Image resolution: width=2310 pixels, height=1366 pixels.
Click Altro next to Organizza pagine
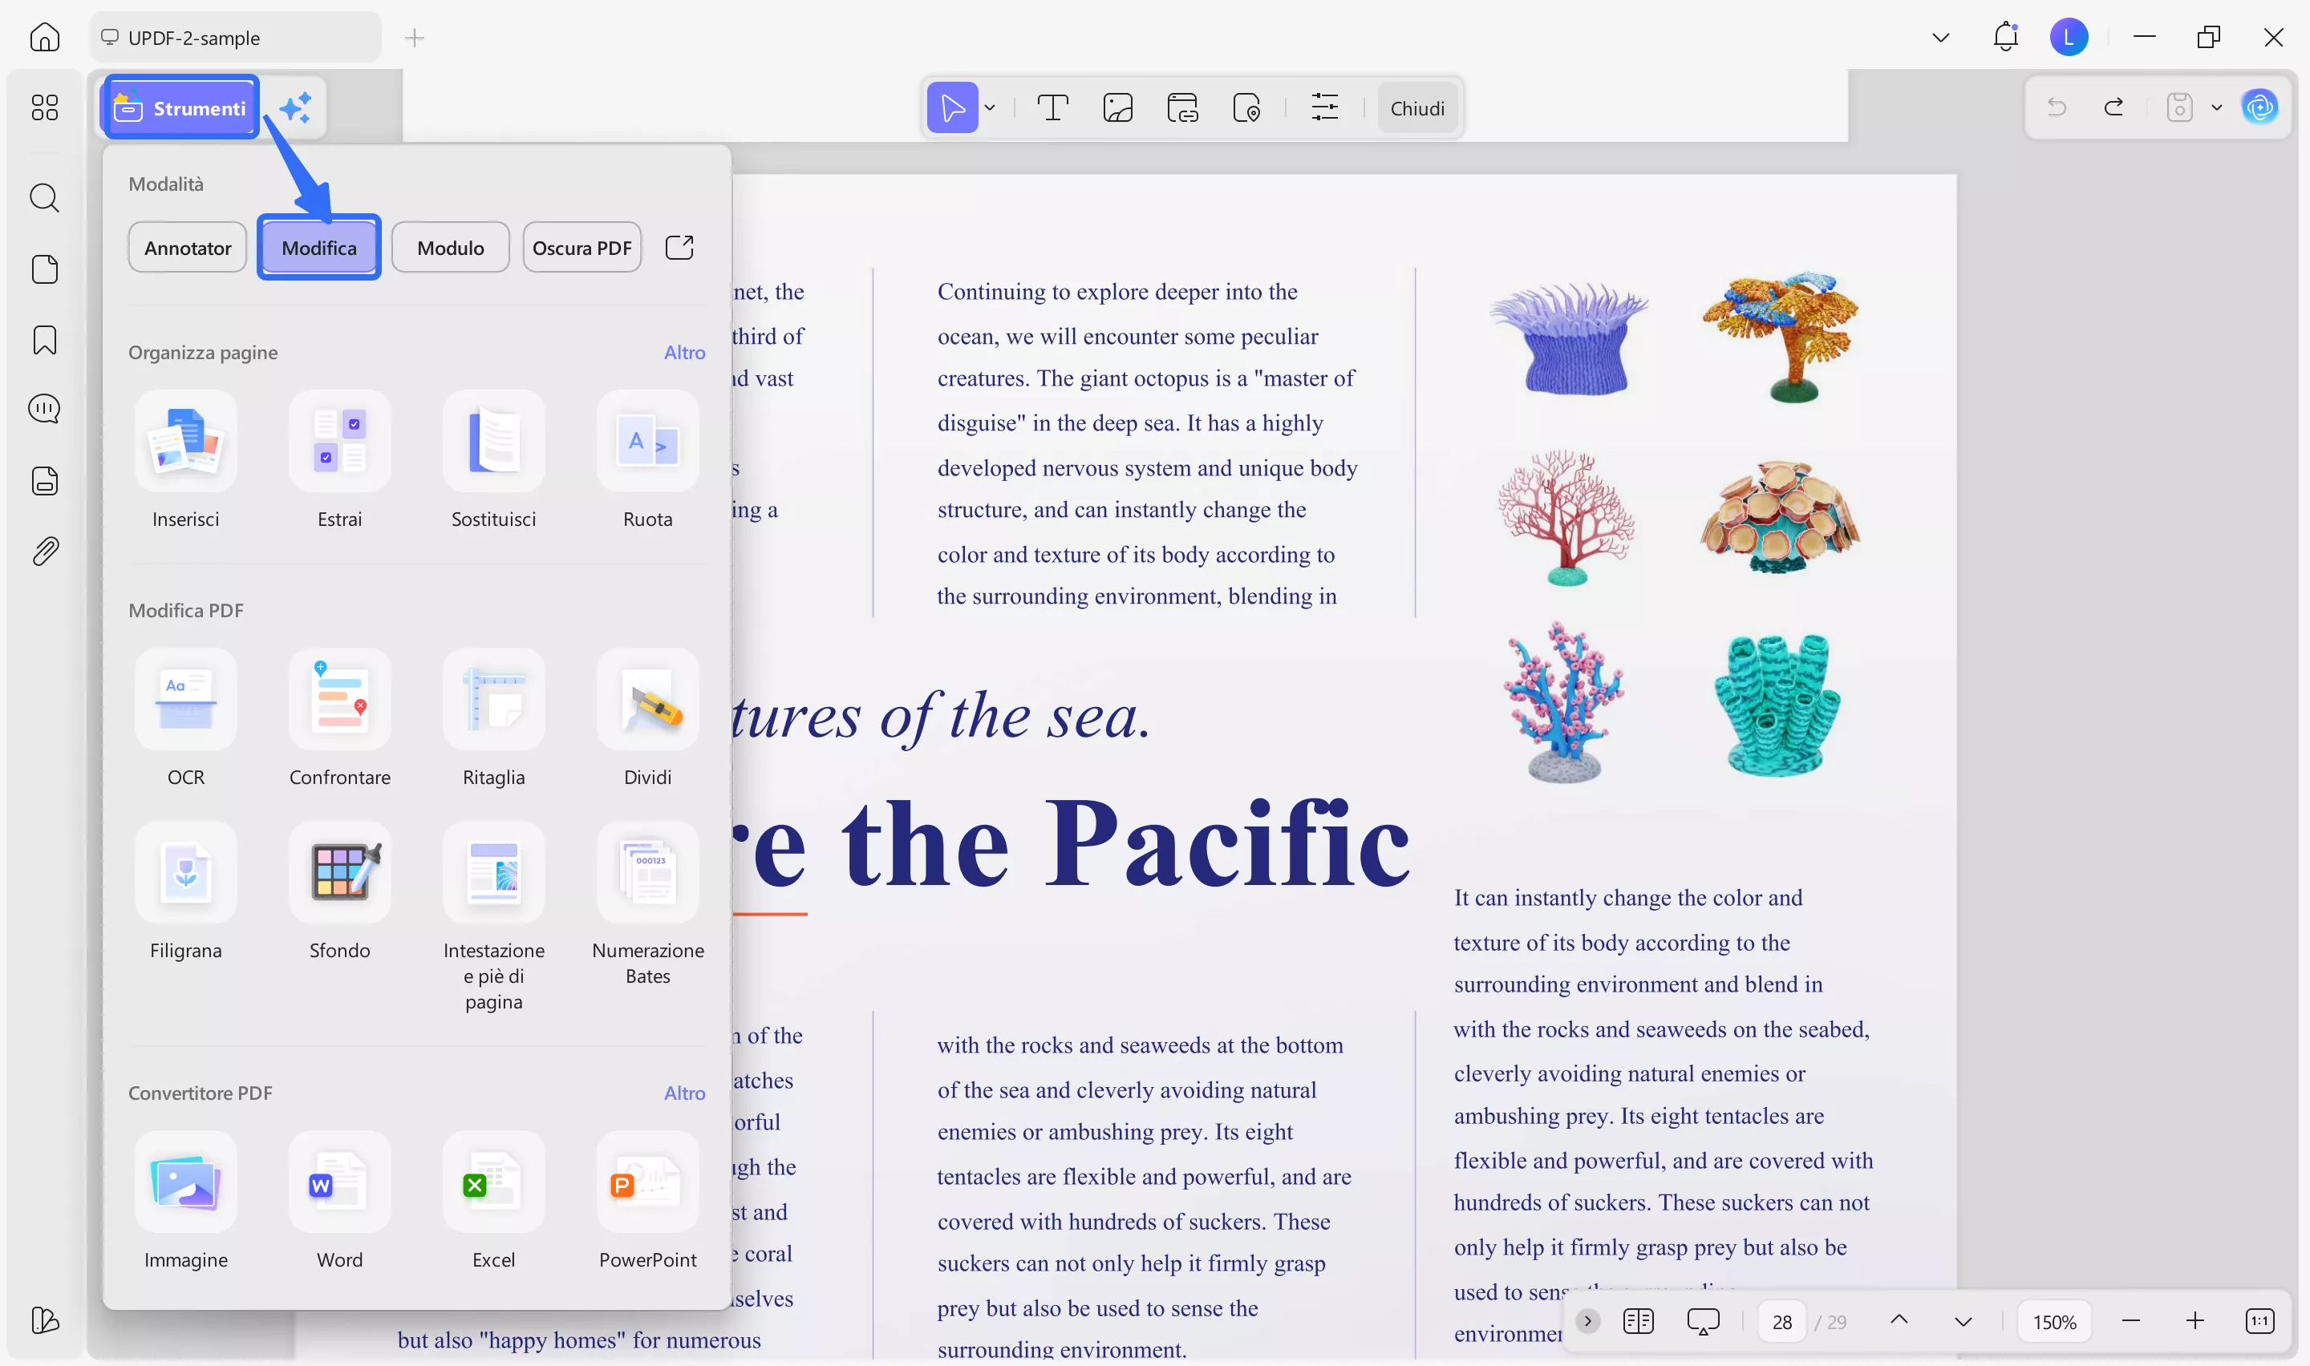[684, 352]
